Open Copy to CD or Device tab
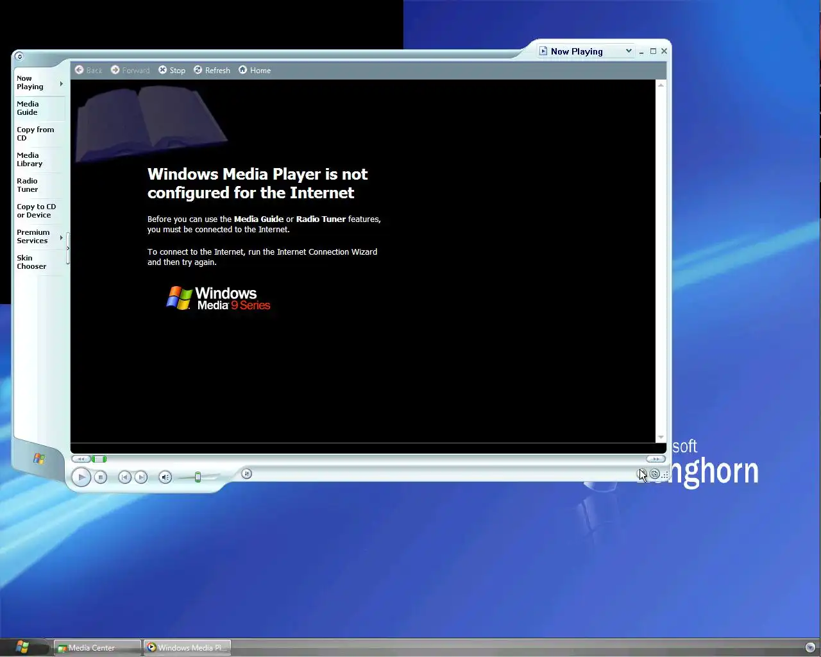821x657 pixels. point(40,210)
